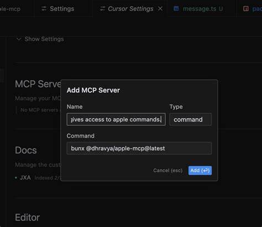Close the Cursor Settings tab

coord(160,8)
